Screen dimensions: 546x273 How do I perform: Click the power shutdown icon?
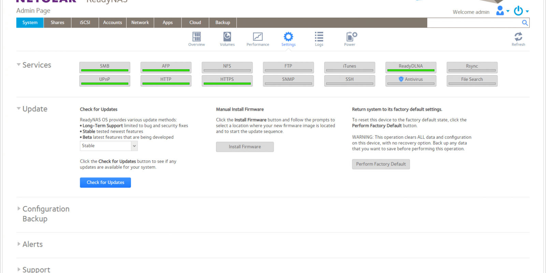[x=518, y=11]
